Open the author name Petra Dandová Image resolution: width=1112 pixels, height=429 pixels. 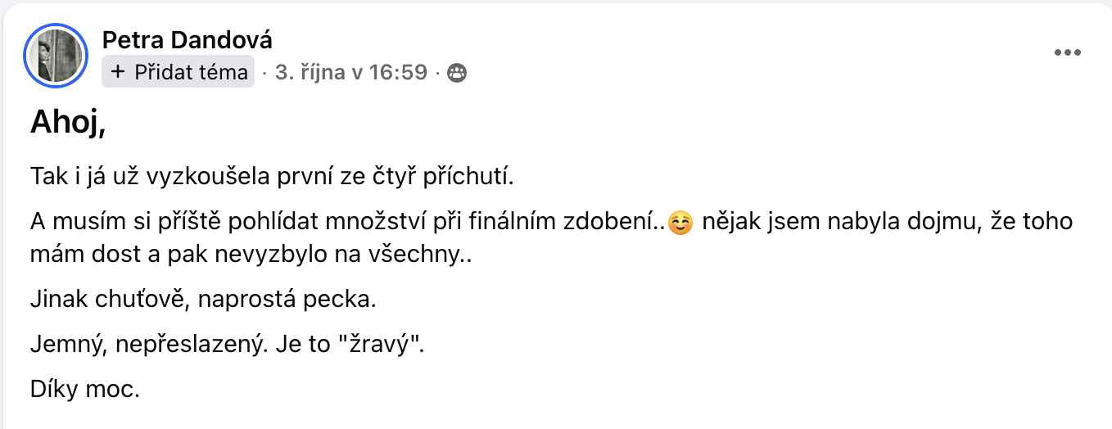coord(188,39)
